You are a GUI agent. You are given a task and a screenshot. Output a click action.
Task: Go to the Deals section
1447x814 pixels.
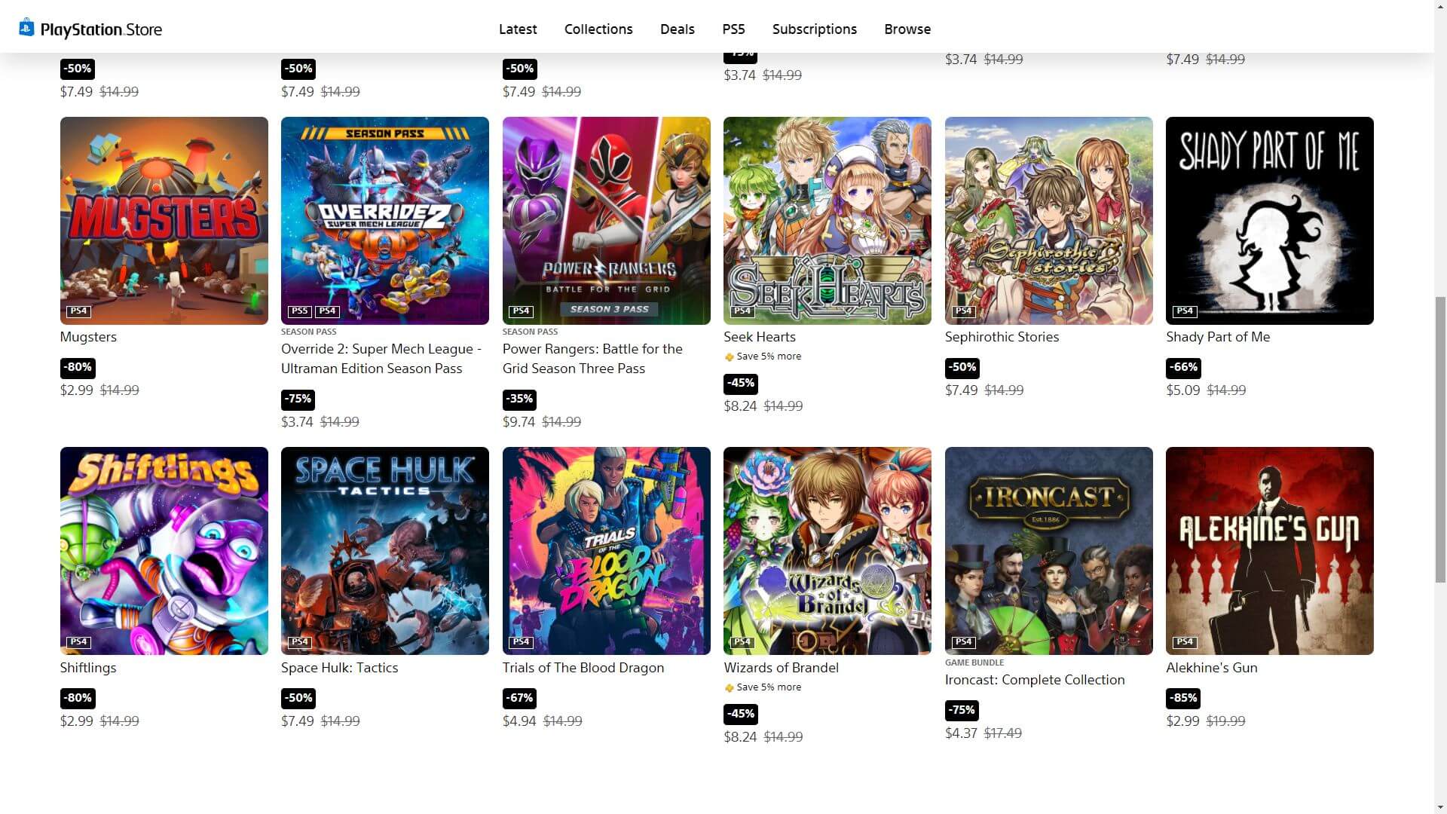click(x=677, y=29)
